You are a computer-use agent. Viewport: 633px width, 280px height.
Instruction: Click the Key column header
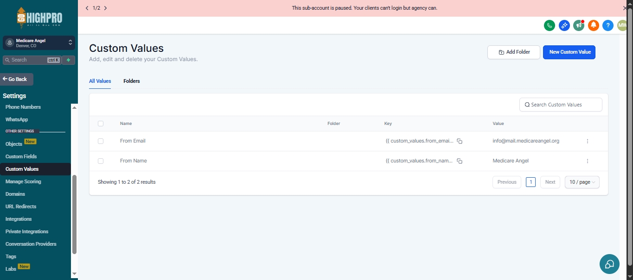click(x=388, y=124)
